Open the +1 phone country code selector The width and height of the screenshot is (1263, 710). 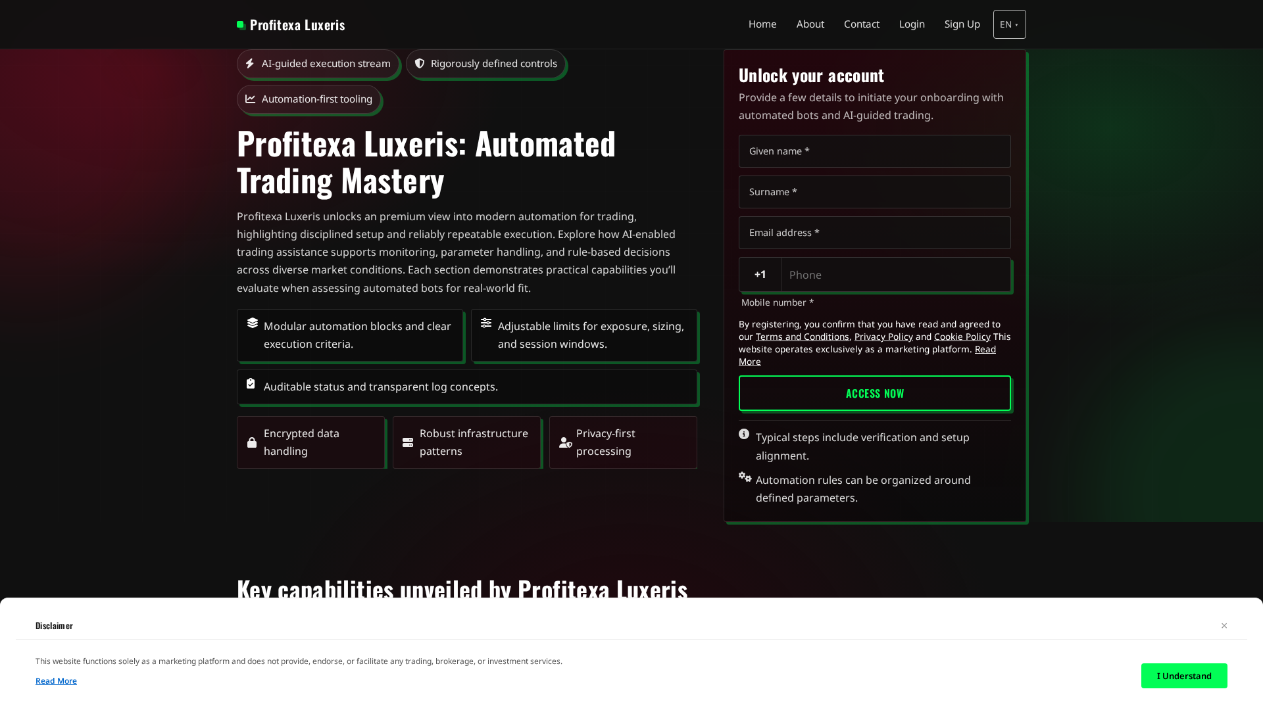760,275
